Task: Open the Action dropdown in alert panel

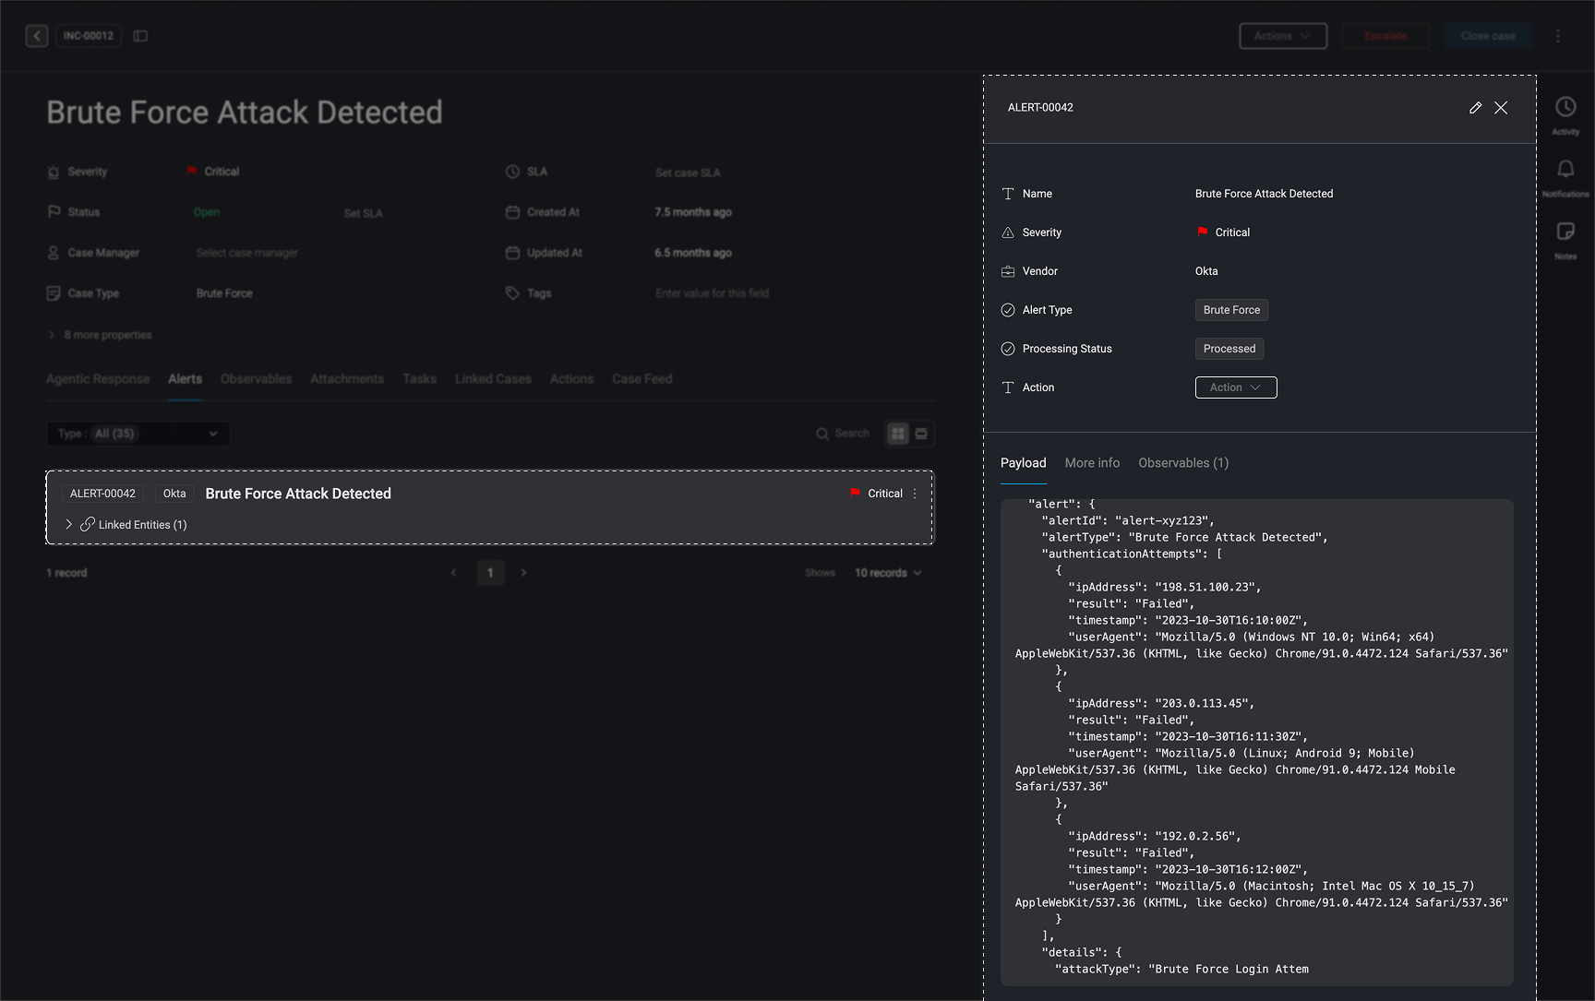Action: [x=1236, y=387]
